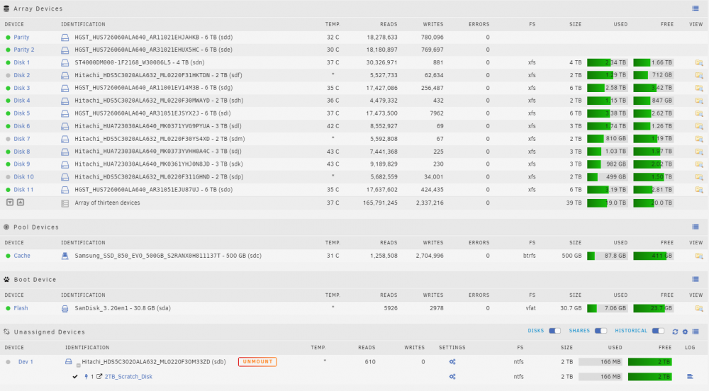
Task: Open the Cache pool device link
Action: point(22,256)
